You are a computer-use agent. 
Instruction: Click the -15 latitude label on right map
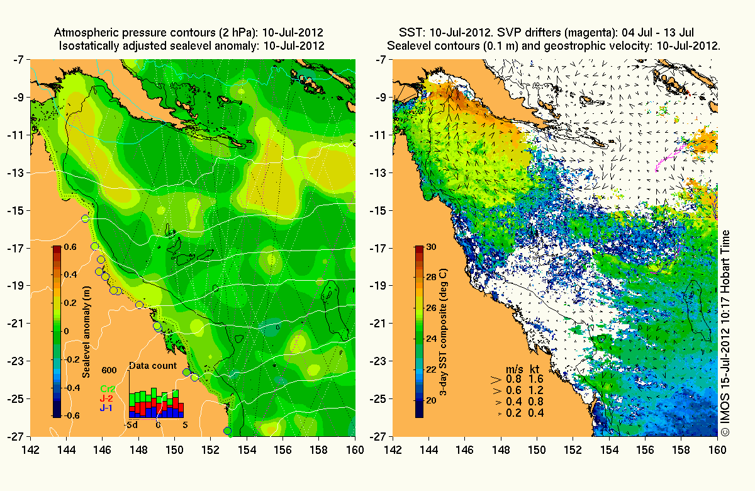coord(377,211)
